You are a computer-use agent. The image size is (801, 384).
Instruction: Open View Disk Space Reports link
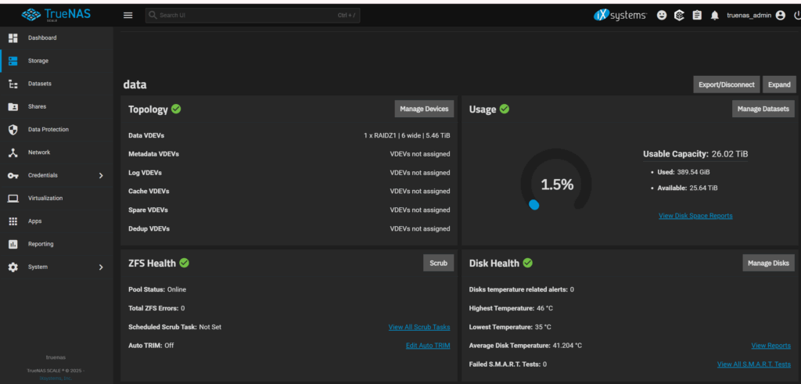pos(695,216)
